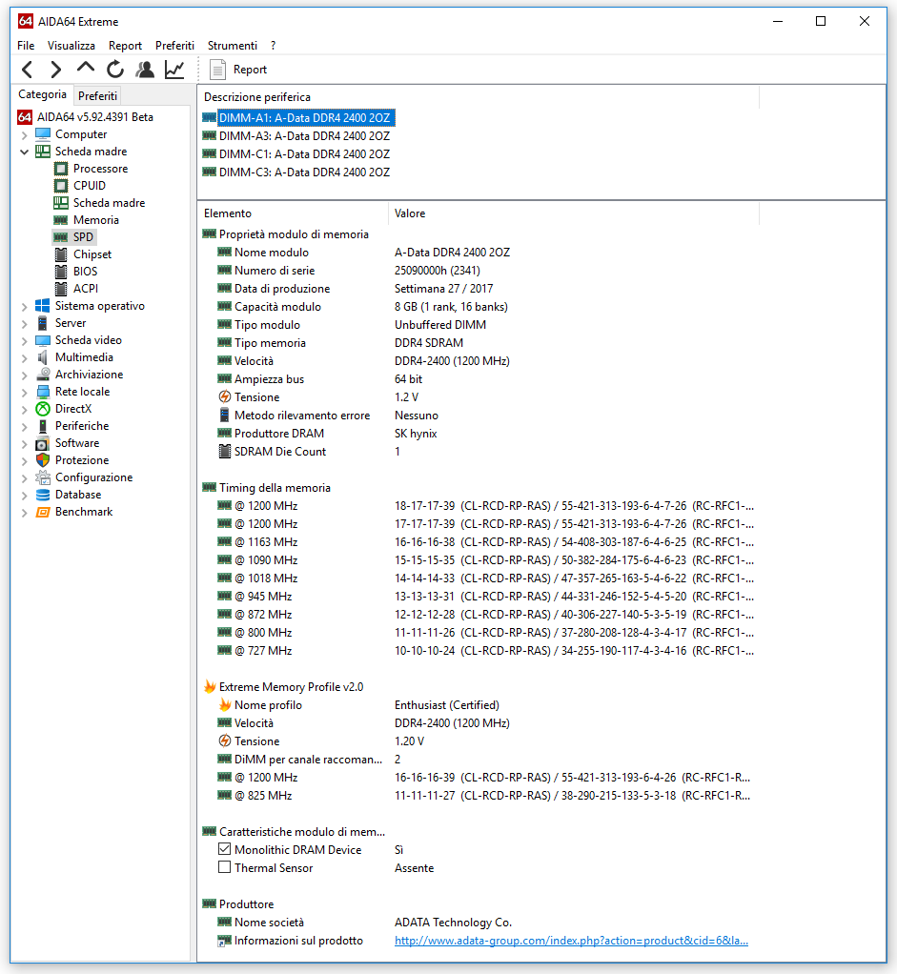
Task: Click the Archiviazione disk icon
Action: (42, 375)
